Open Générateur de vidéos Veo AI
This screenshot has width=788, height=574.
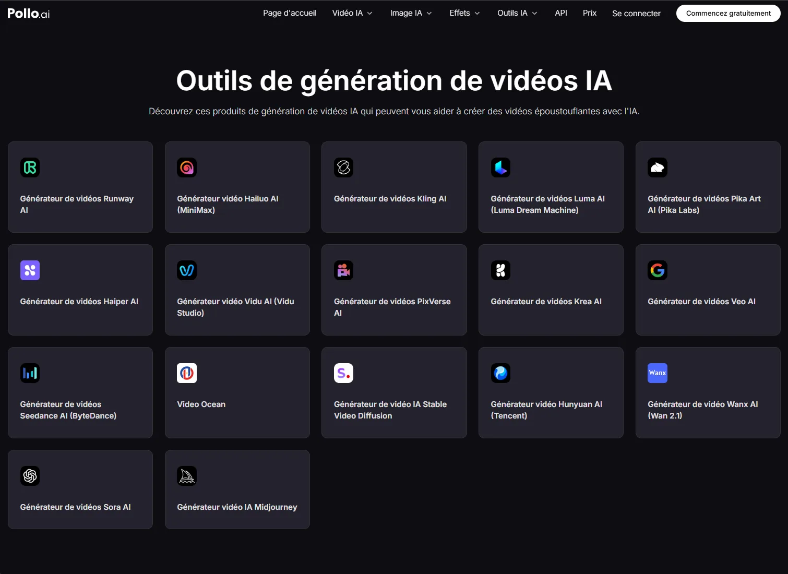pos(702,302)
